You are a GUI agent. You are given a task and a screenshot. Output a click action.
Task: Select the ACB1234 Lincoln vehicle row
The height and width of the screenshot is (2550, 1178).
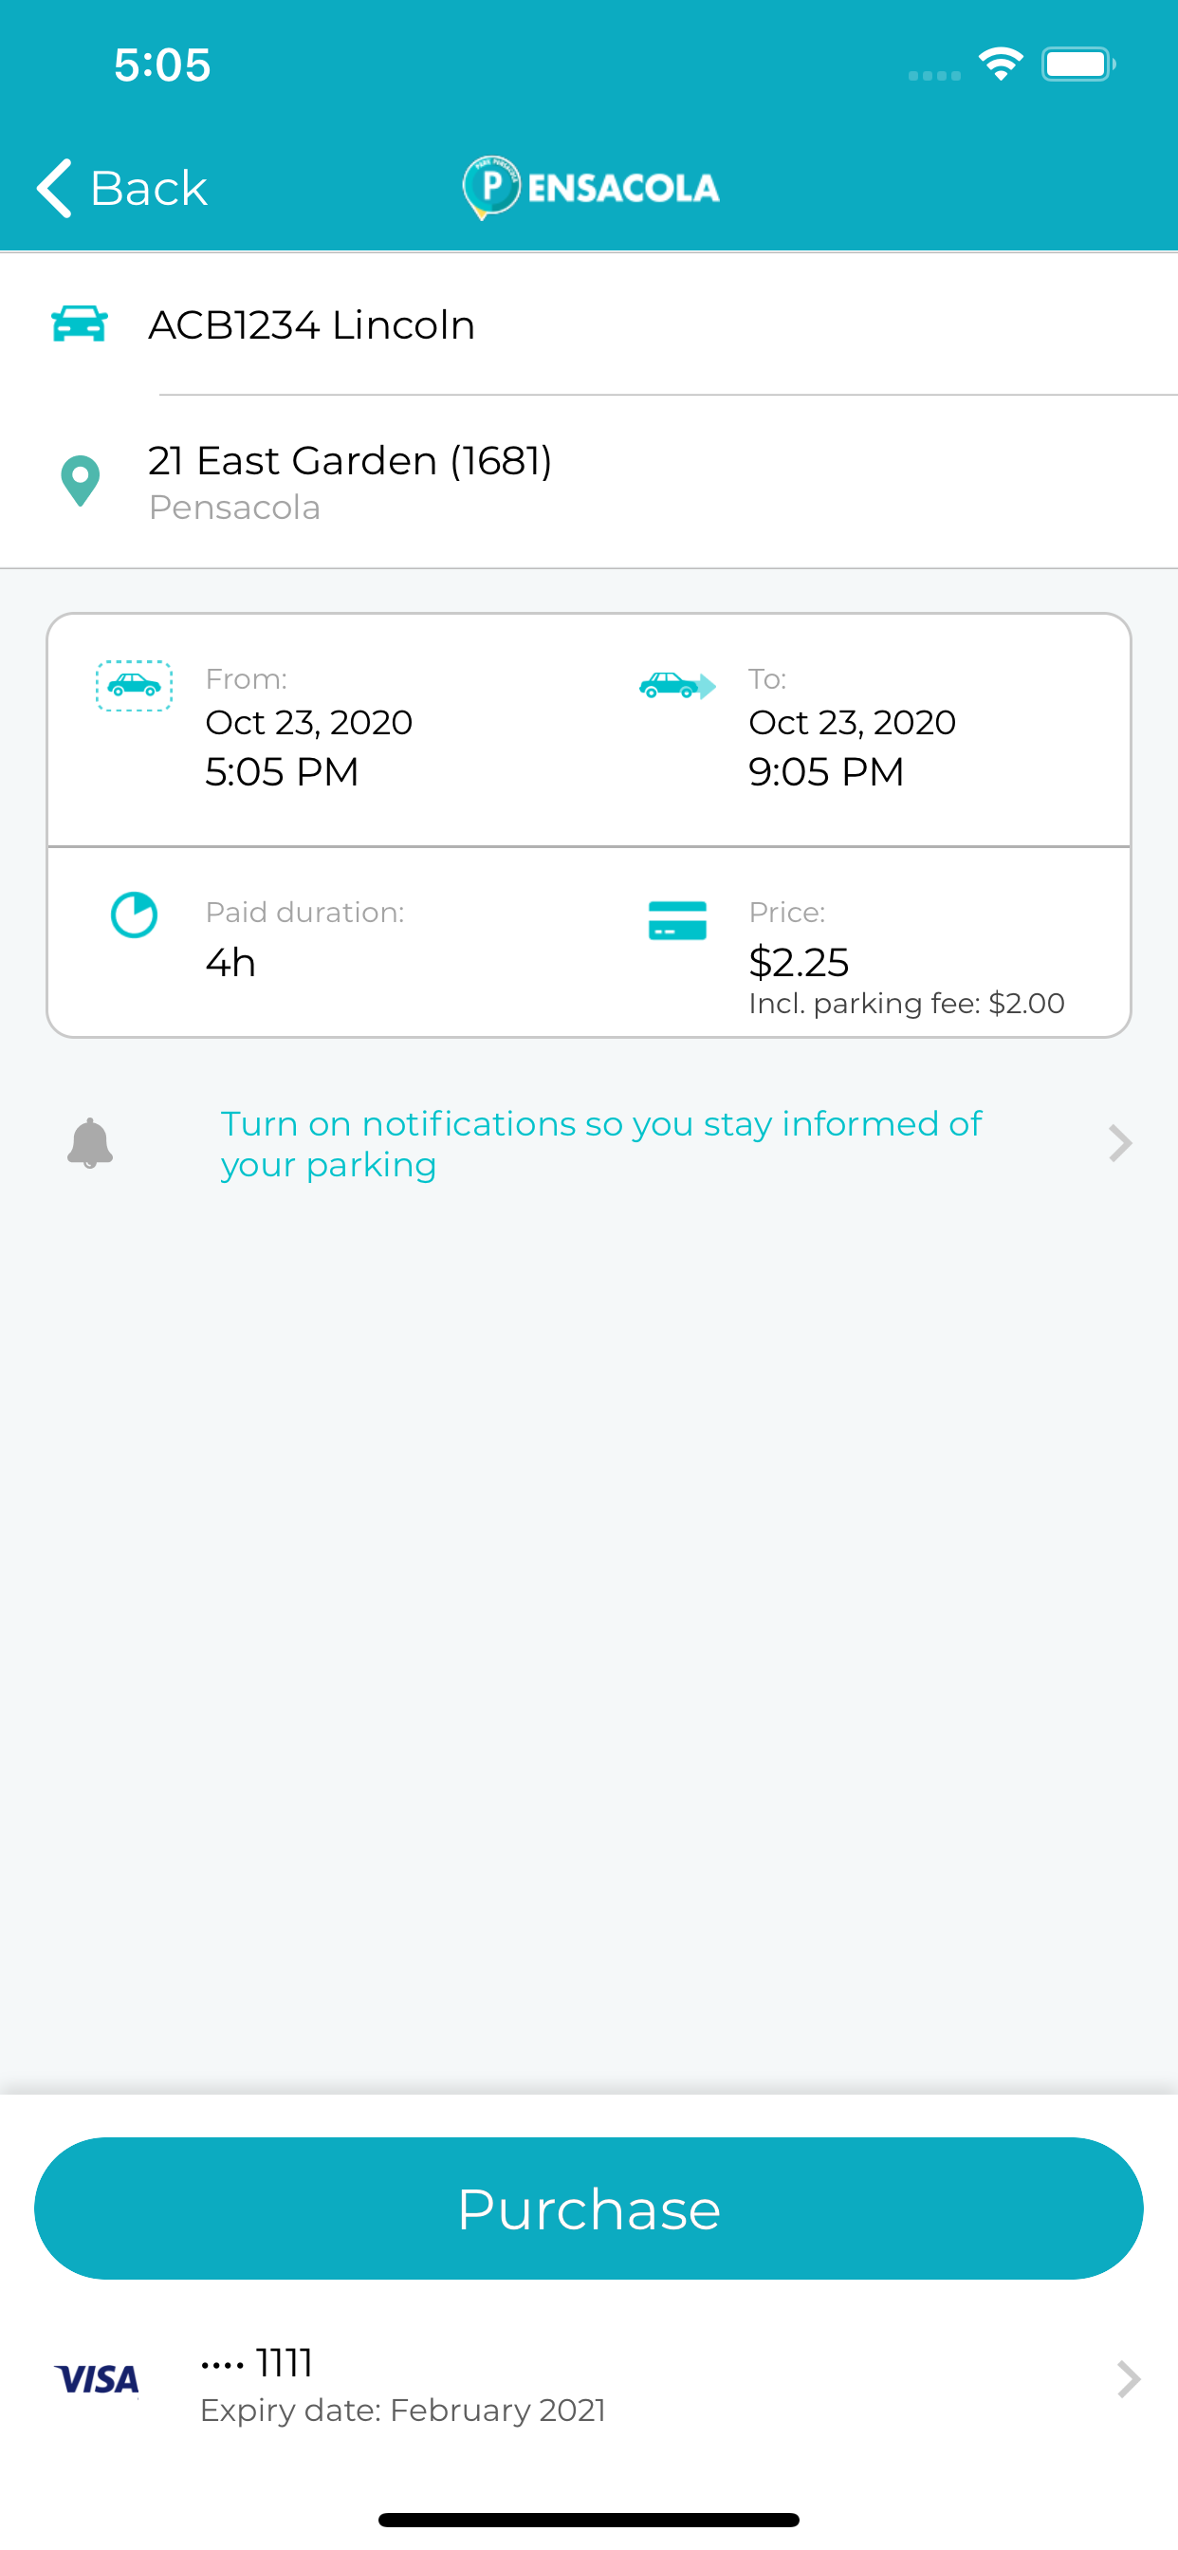(589, 324)
